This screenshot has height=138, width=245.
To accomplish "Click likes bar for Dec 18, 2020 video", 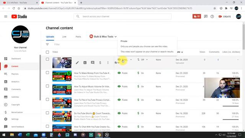I will [230, 106].
